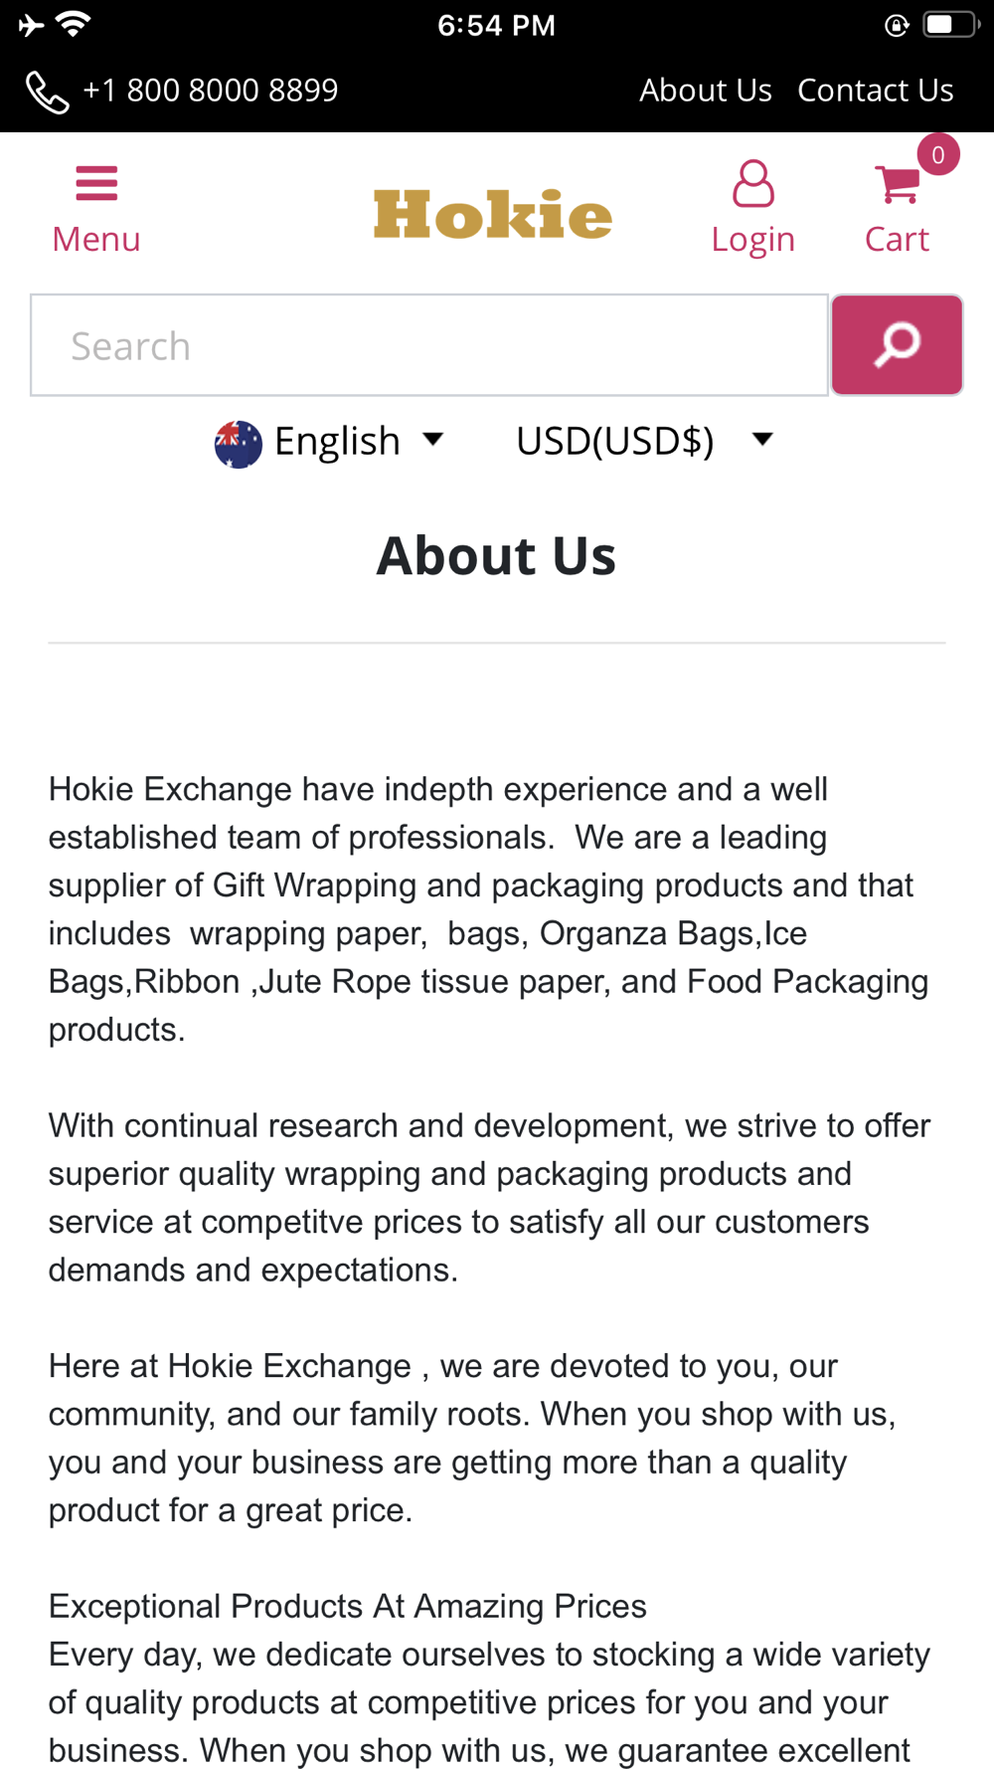Open the USD(USD$) currency dropdown

pos(644,441)
